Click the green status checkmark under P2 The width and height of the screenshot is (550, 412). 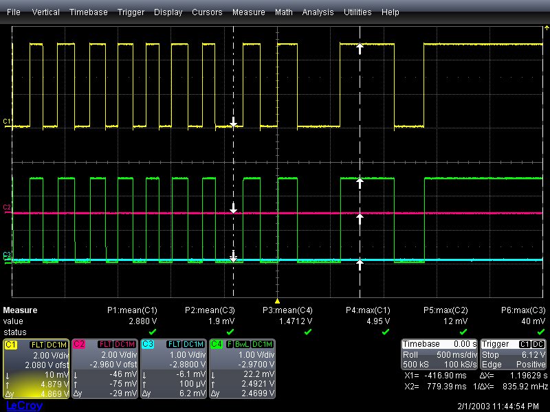[x=229, y=331]
